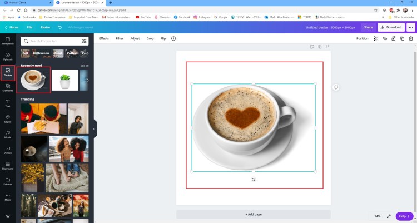Viewport: 417px width, 223px height.
Task: Click the image info icon
Action: click(x=173, y=38)
